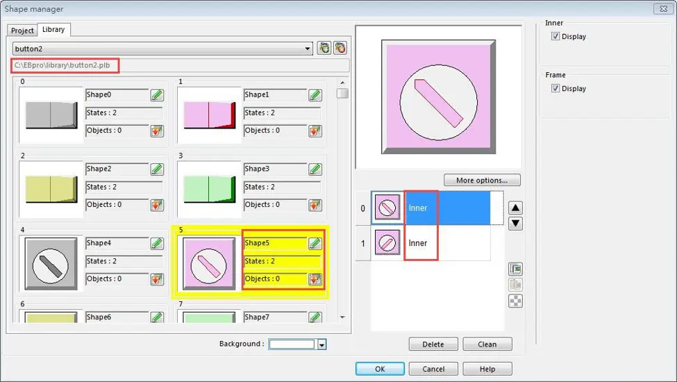Click the second library icon next to button2 dropdown
The height and width of the screenshot is (382, 677).
(x=340, y=48)
